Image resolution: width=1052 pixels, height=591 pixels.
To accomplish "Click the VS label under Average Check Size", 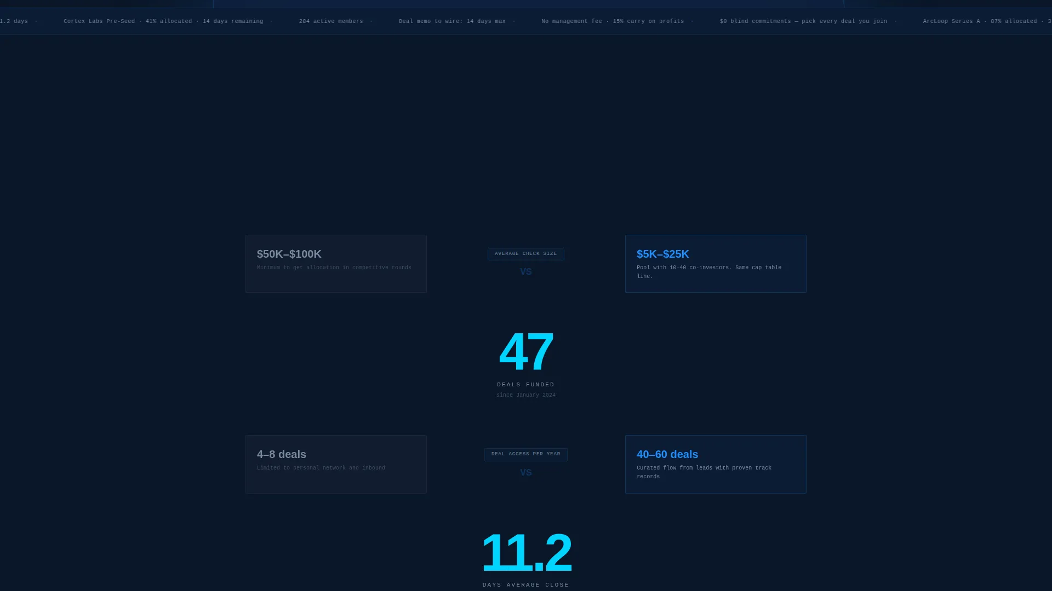I will click(526, 272).
